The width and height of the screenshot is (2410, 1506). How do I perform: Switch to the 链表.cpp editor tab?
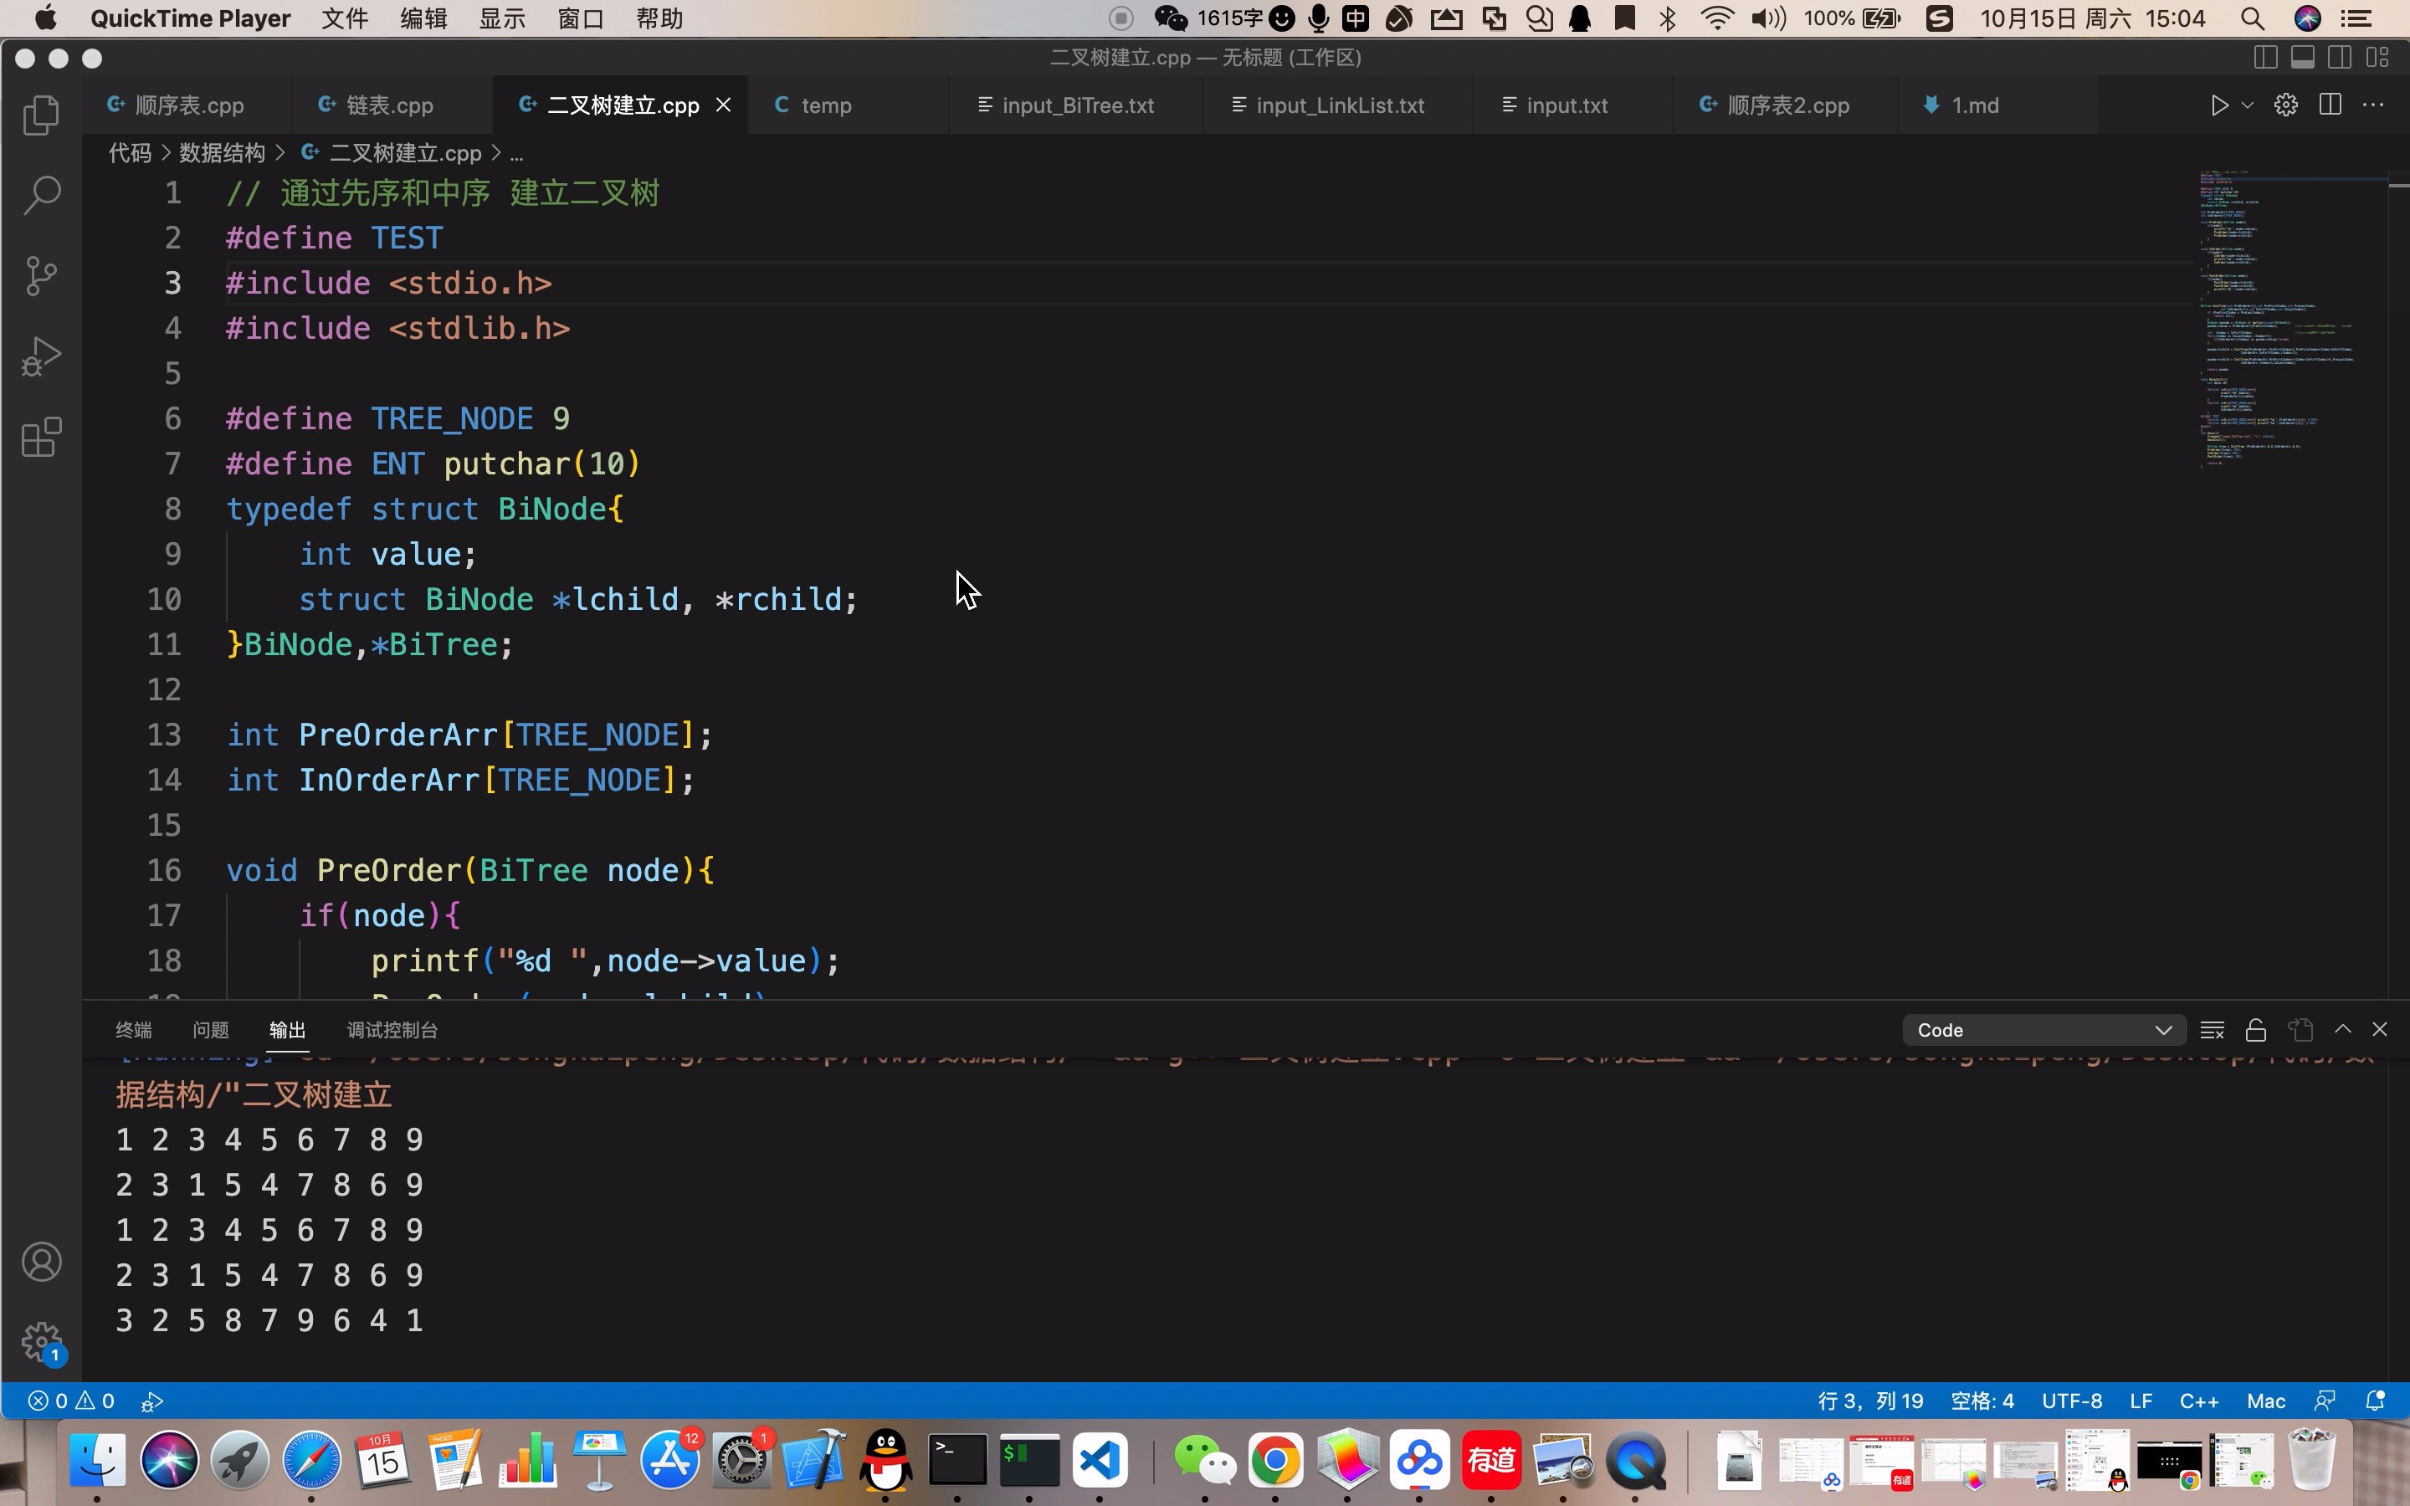pyautogui.click(x=389, y=105)
